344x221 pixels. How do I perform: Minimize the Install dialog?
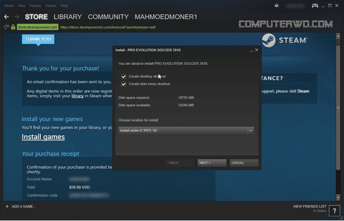click(252, 50)
